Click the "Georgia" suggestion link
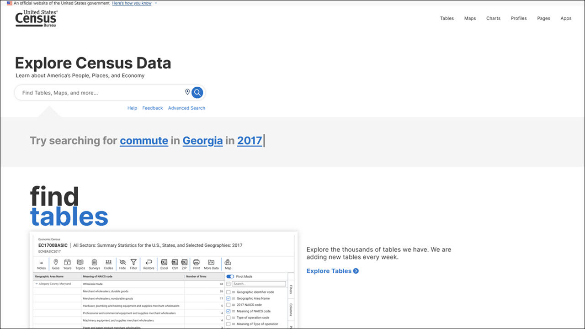The height and width of the screenshot is (329, 585). click(x=202, y=141)
